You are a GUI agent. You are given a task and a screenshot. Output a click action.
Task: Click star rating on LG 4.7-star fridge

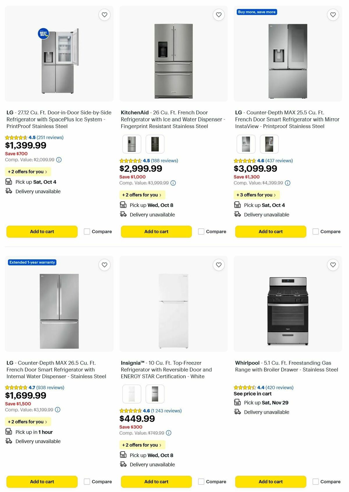[x=17, y=388]
